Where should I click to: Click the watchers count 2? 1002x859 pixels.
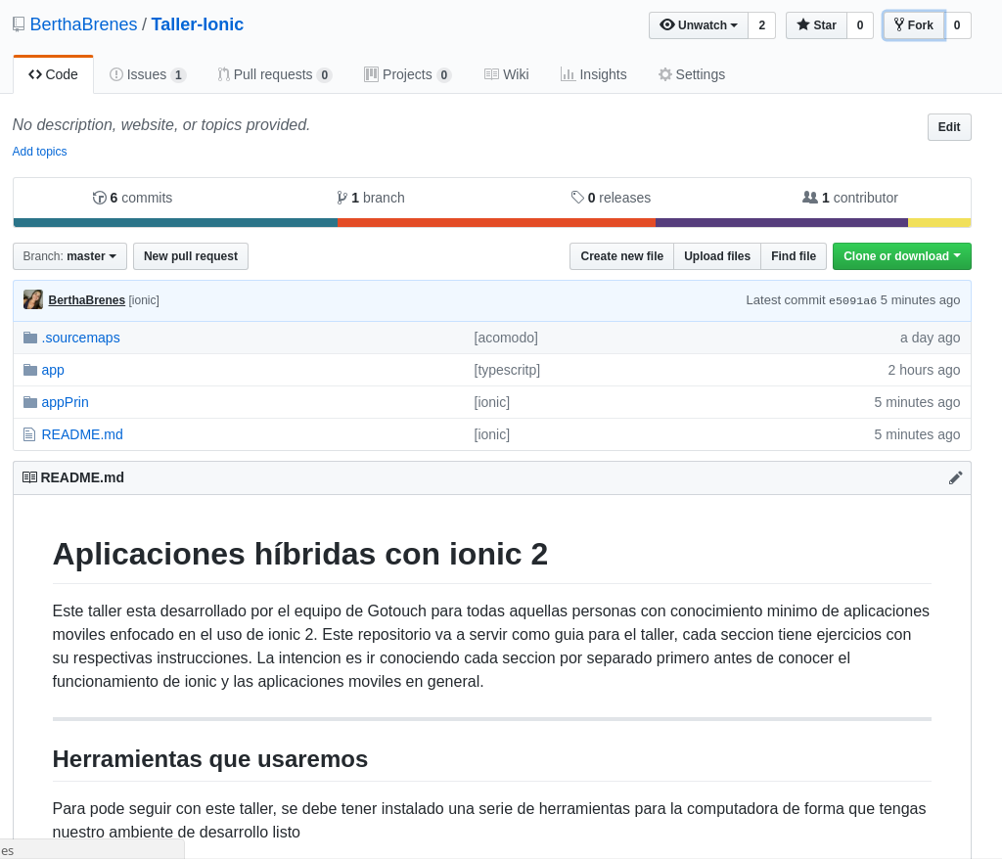click(x=761, y=24)
